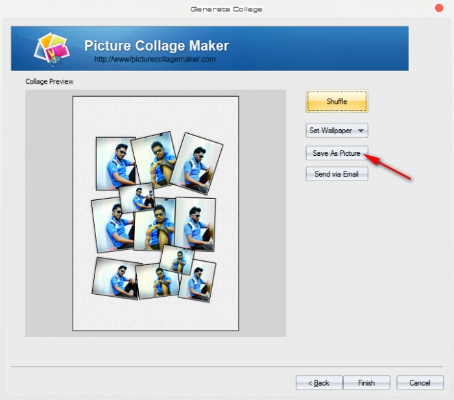Select the center photo of the collage

(156, 229)
